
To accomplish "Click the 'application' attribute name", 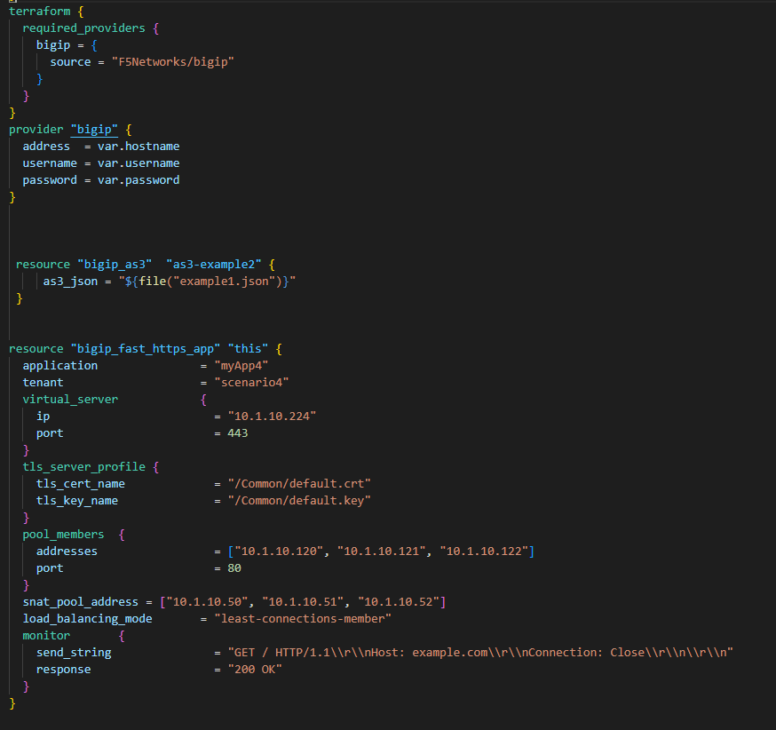I will (x=59, y=366).
